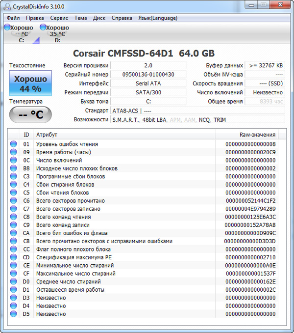Open the Файл menu

[13, 18]
